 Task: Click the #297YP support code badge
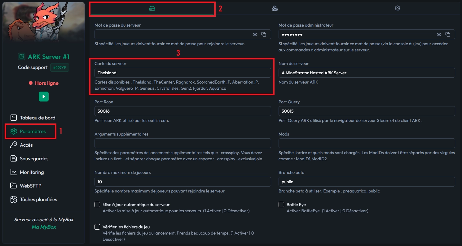tap(59, 67)
